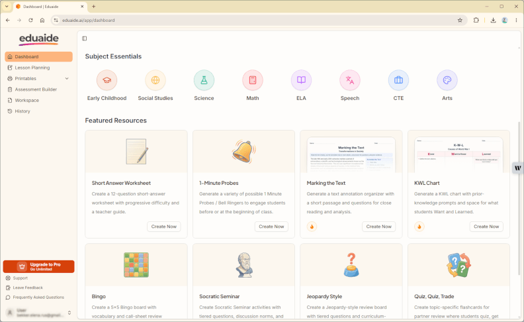Click Upgrade to Pro button
524x322 pixels.
(38, 266)
